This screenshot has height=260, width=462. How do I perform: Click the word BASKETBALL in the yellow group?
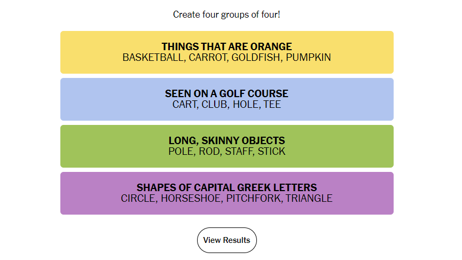153,58
